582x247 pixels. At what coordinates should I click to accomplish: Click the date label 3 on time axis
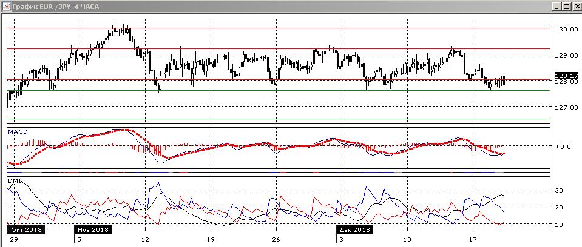point(341,239)
